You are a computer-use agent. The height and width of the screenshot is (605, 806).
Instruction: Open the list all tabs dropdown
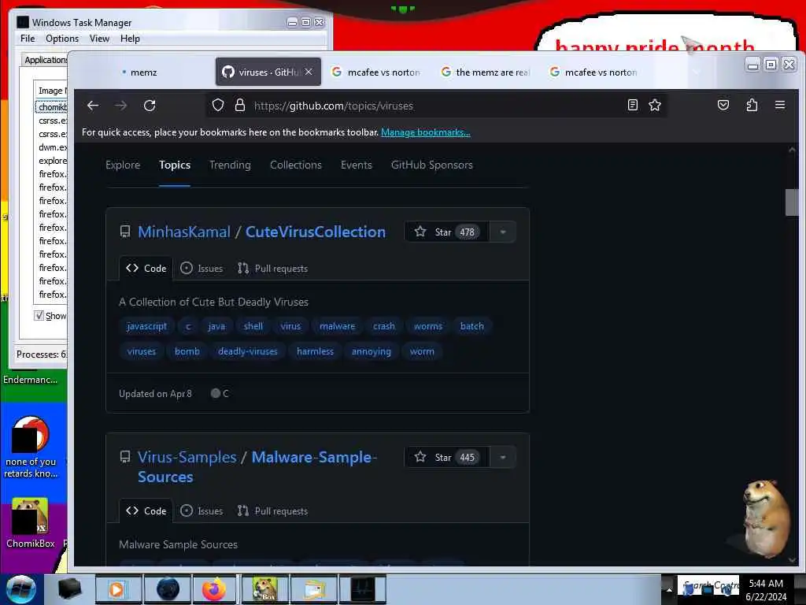pyautogui.click(x=696, y=72)
